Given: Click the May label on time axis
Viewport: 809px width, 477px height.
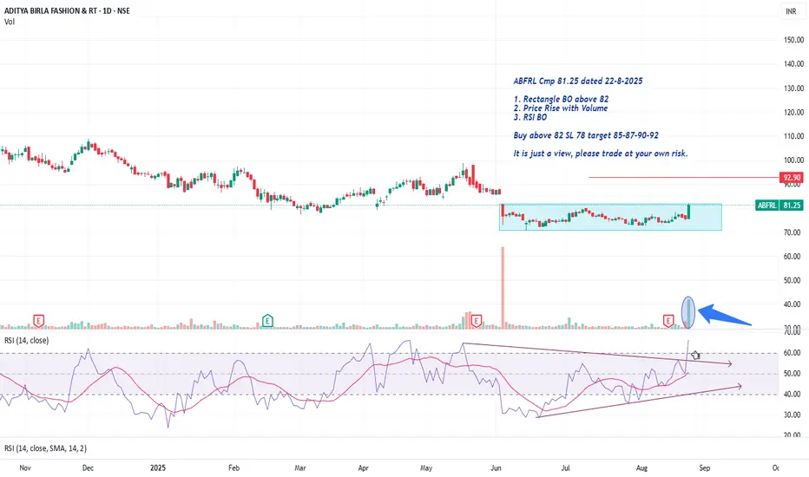Looking at the screenshot, I should [x=426, y=468].
